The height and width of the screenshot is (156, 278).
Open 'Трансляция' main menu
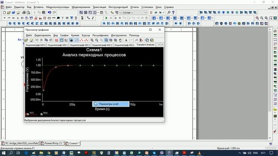(x=99, y=7)
